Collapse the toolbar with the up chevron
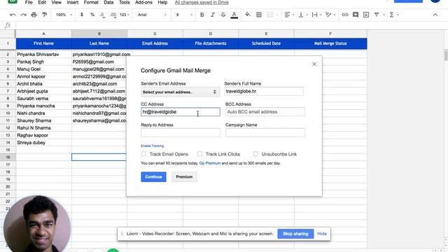 435,15
